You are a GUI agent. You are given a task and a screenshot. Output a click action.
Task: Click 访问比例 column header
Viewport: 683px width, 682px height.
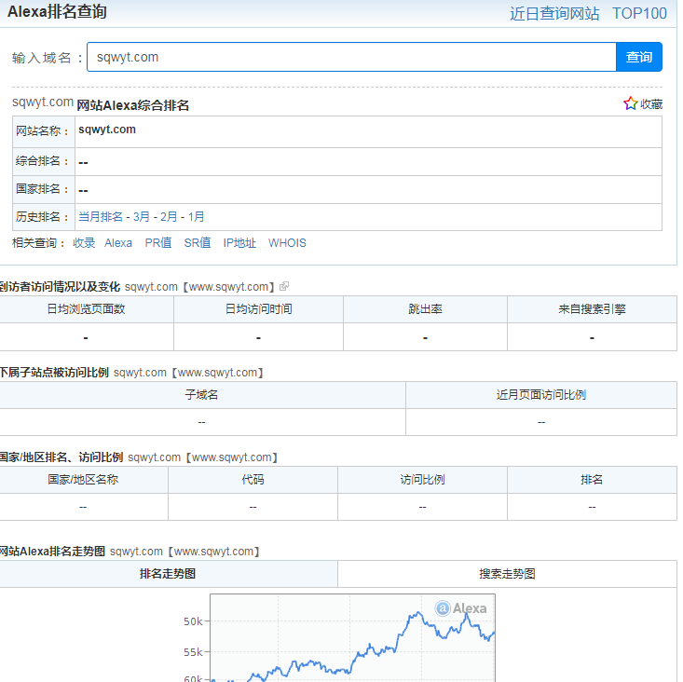[x=422, y=480]
